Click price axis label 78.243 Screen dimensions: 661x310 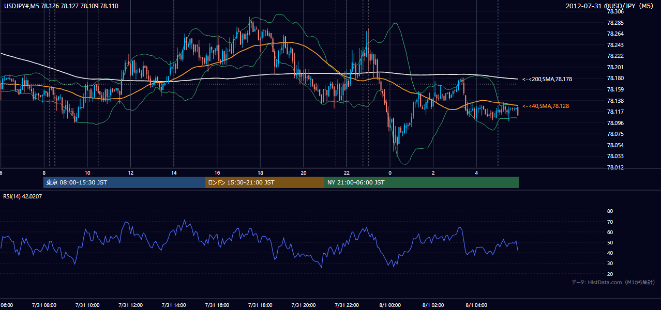point(615,45)
